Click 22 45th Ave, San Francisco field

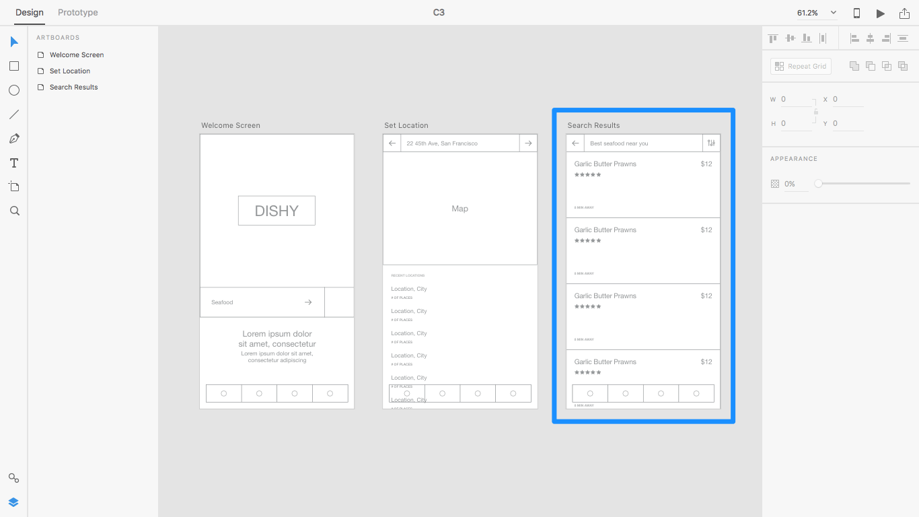coord(460,143)
